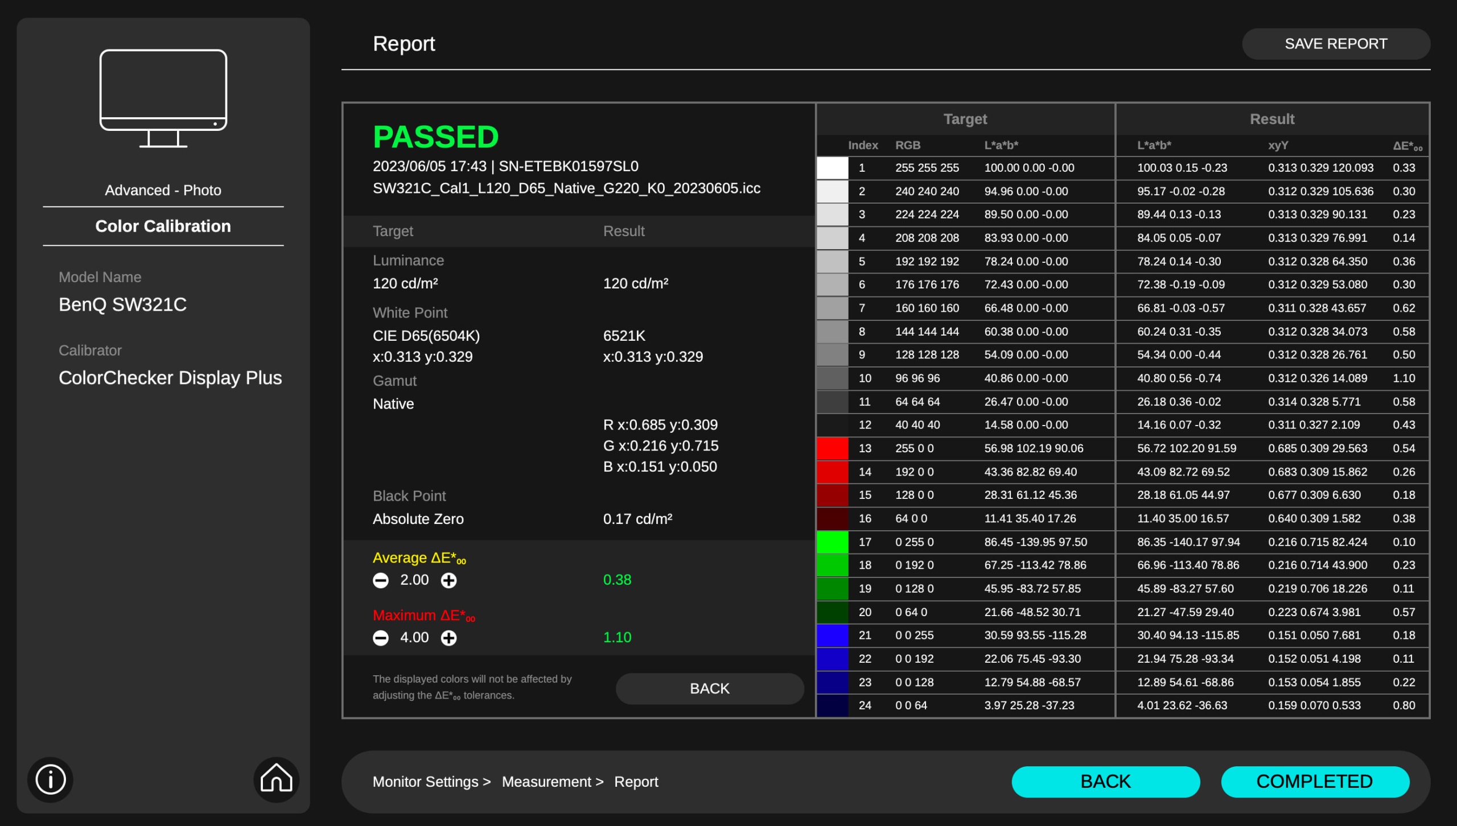The height and width of the screenshot is (826, 1457).
Task: Open Monitor Settings breadcrumb step
Action: [425, 782]
